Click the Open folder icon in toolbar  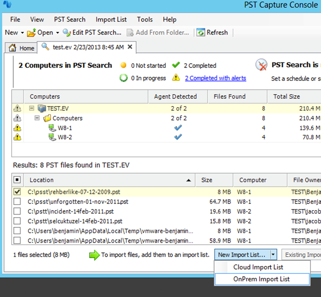tap(31, 33)
